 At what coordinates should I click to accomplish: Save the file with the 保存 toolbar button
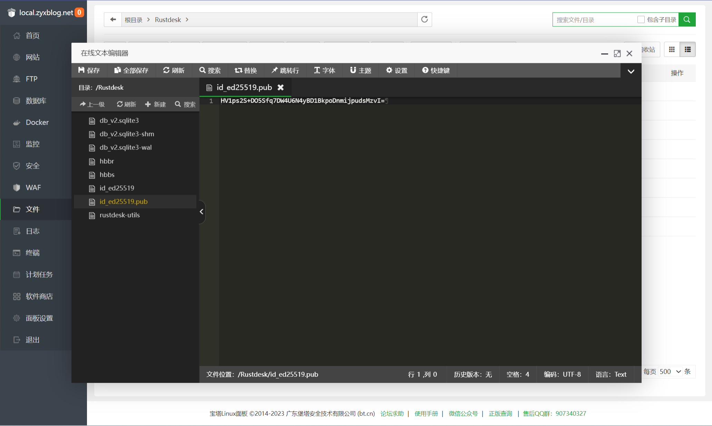click(x=89, y=70)
